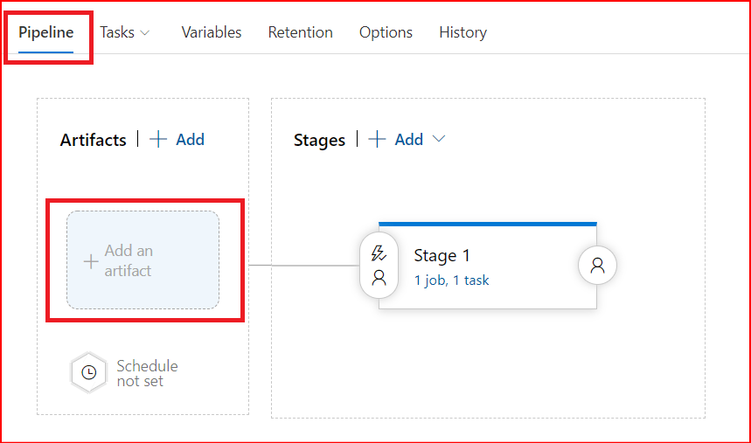The width and height of the screenshot is (751, 443).
Task: Go to the Variables tab
Action: (211, 32)
